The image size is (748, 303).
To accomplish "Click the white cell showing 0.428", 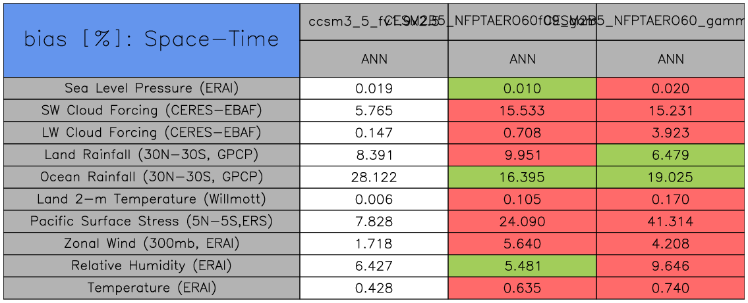I will pos(374,288).
